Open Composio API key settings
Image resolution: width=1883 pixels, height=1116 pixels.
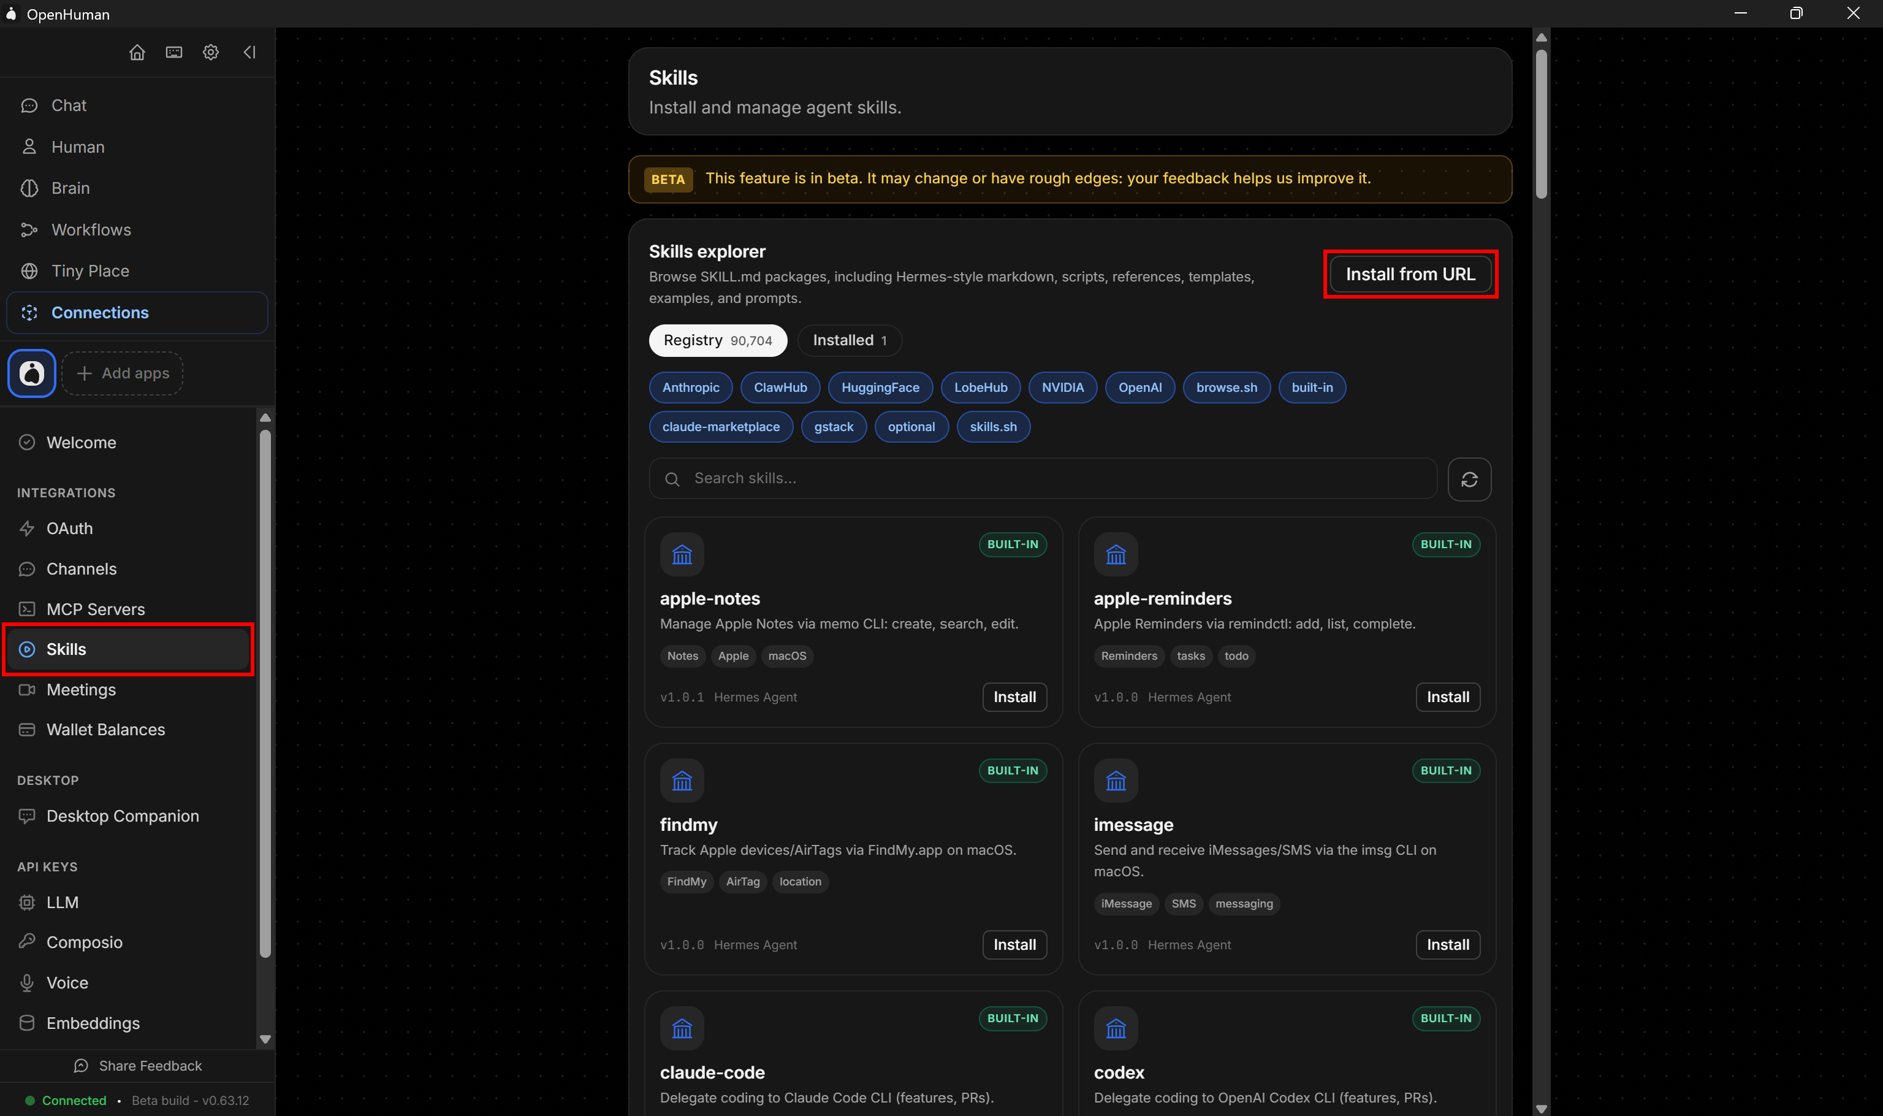(129, 942)
